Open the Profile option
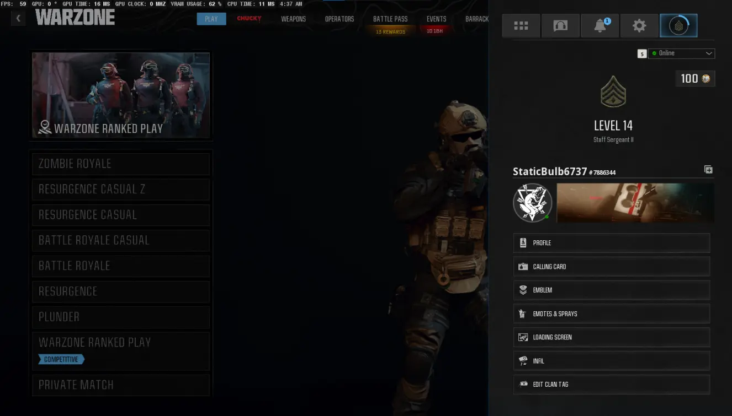Viewport: 732px width, 416px height. tap(612, 243)
